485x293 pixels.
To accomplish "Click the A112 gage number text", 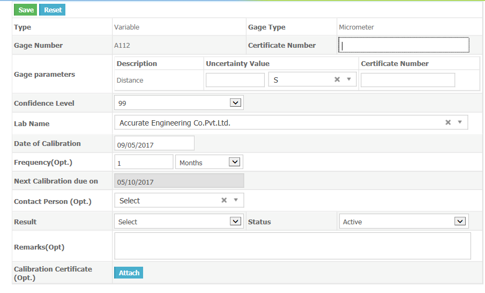I will pyautogui.click(x=122, y=46).
